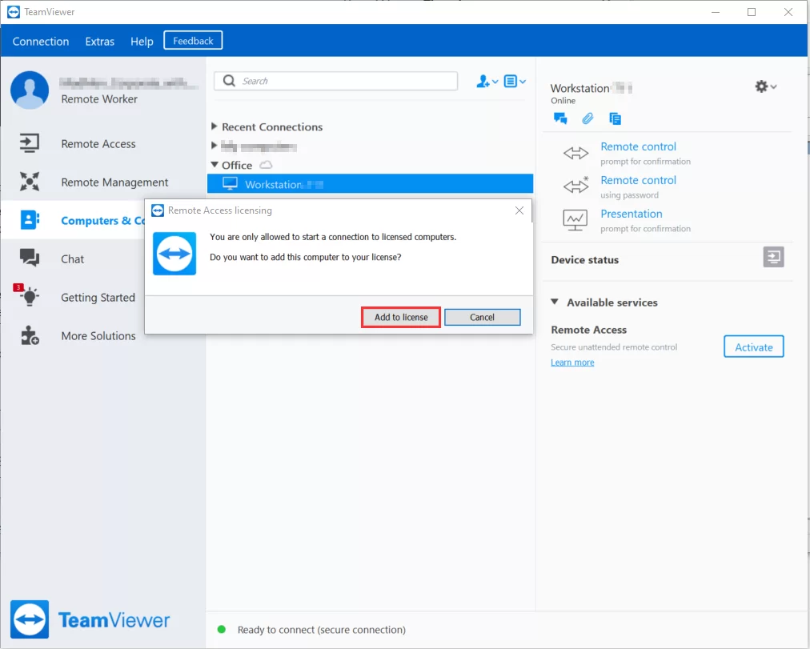
Task: Click the notes icon next to the paperclip
Action: [x=615, y=118]
